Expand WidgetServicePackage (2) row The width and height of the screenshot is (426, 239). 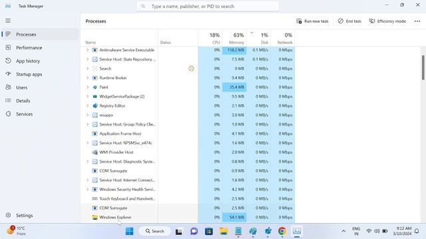(x=87, y=96)
